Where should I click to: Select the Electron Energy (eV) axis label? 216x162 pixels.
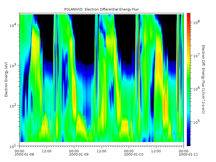tap(6, 79)
